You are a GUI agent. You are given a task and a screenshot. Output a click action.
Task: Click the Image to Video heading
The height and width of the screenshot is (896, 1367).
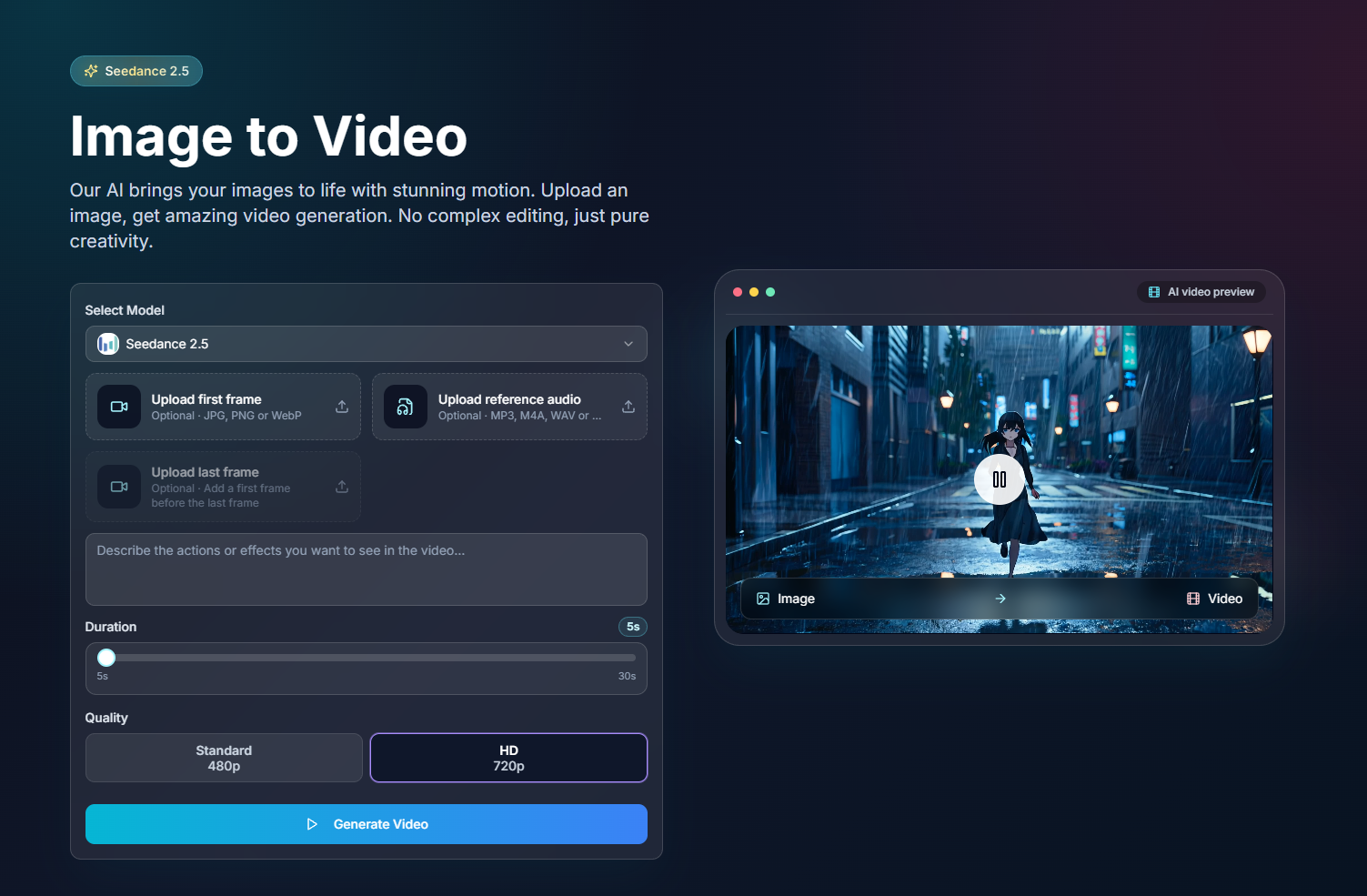tap(268, 136)
